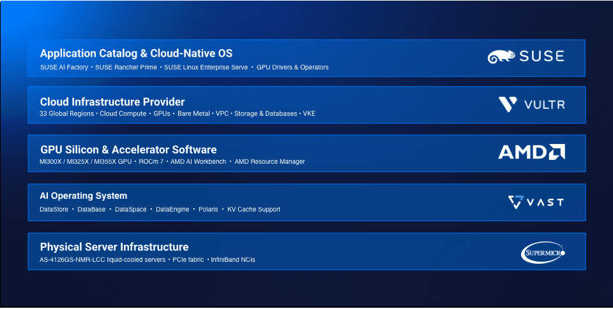Click the Vultr logo
The height and width of the screenshot is (309, 613).
pos(532,104)
